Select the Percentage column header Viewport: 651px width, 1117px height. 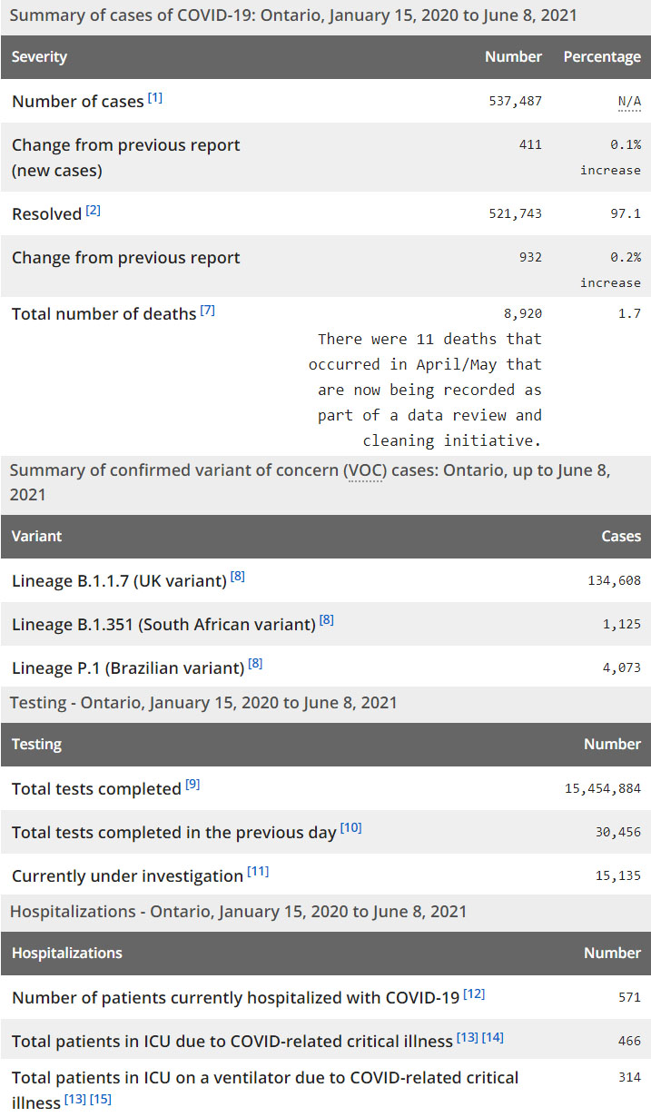(601, 57)
